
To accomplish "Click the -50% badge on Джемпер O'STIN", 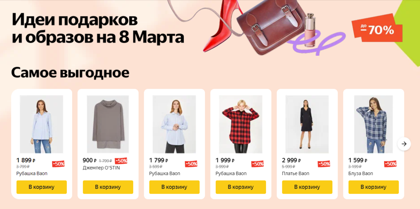I will pos(121,161).
